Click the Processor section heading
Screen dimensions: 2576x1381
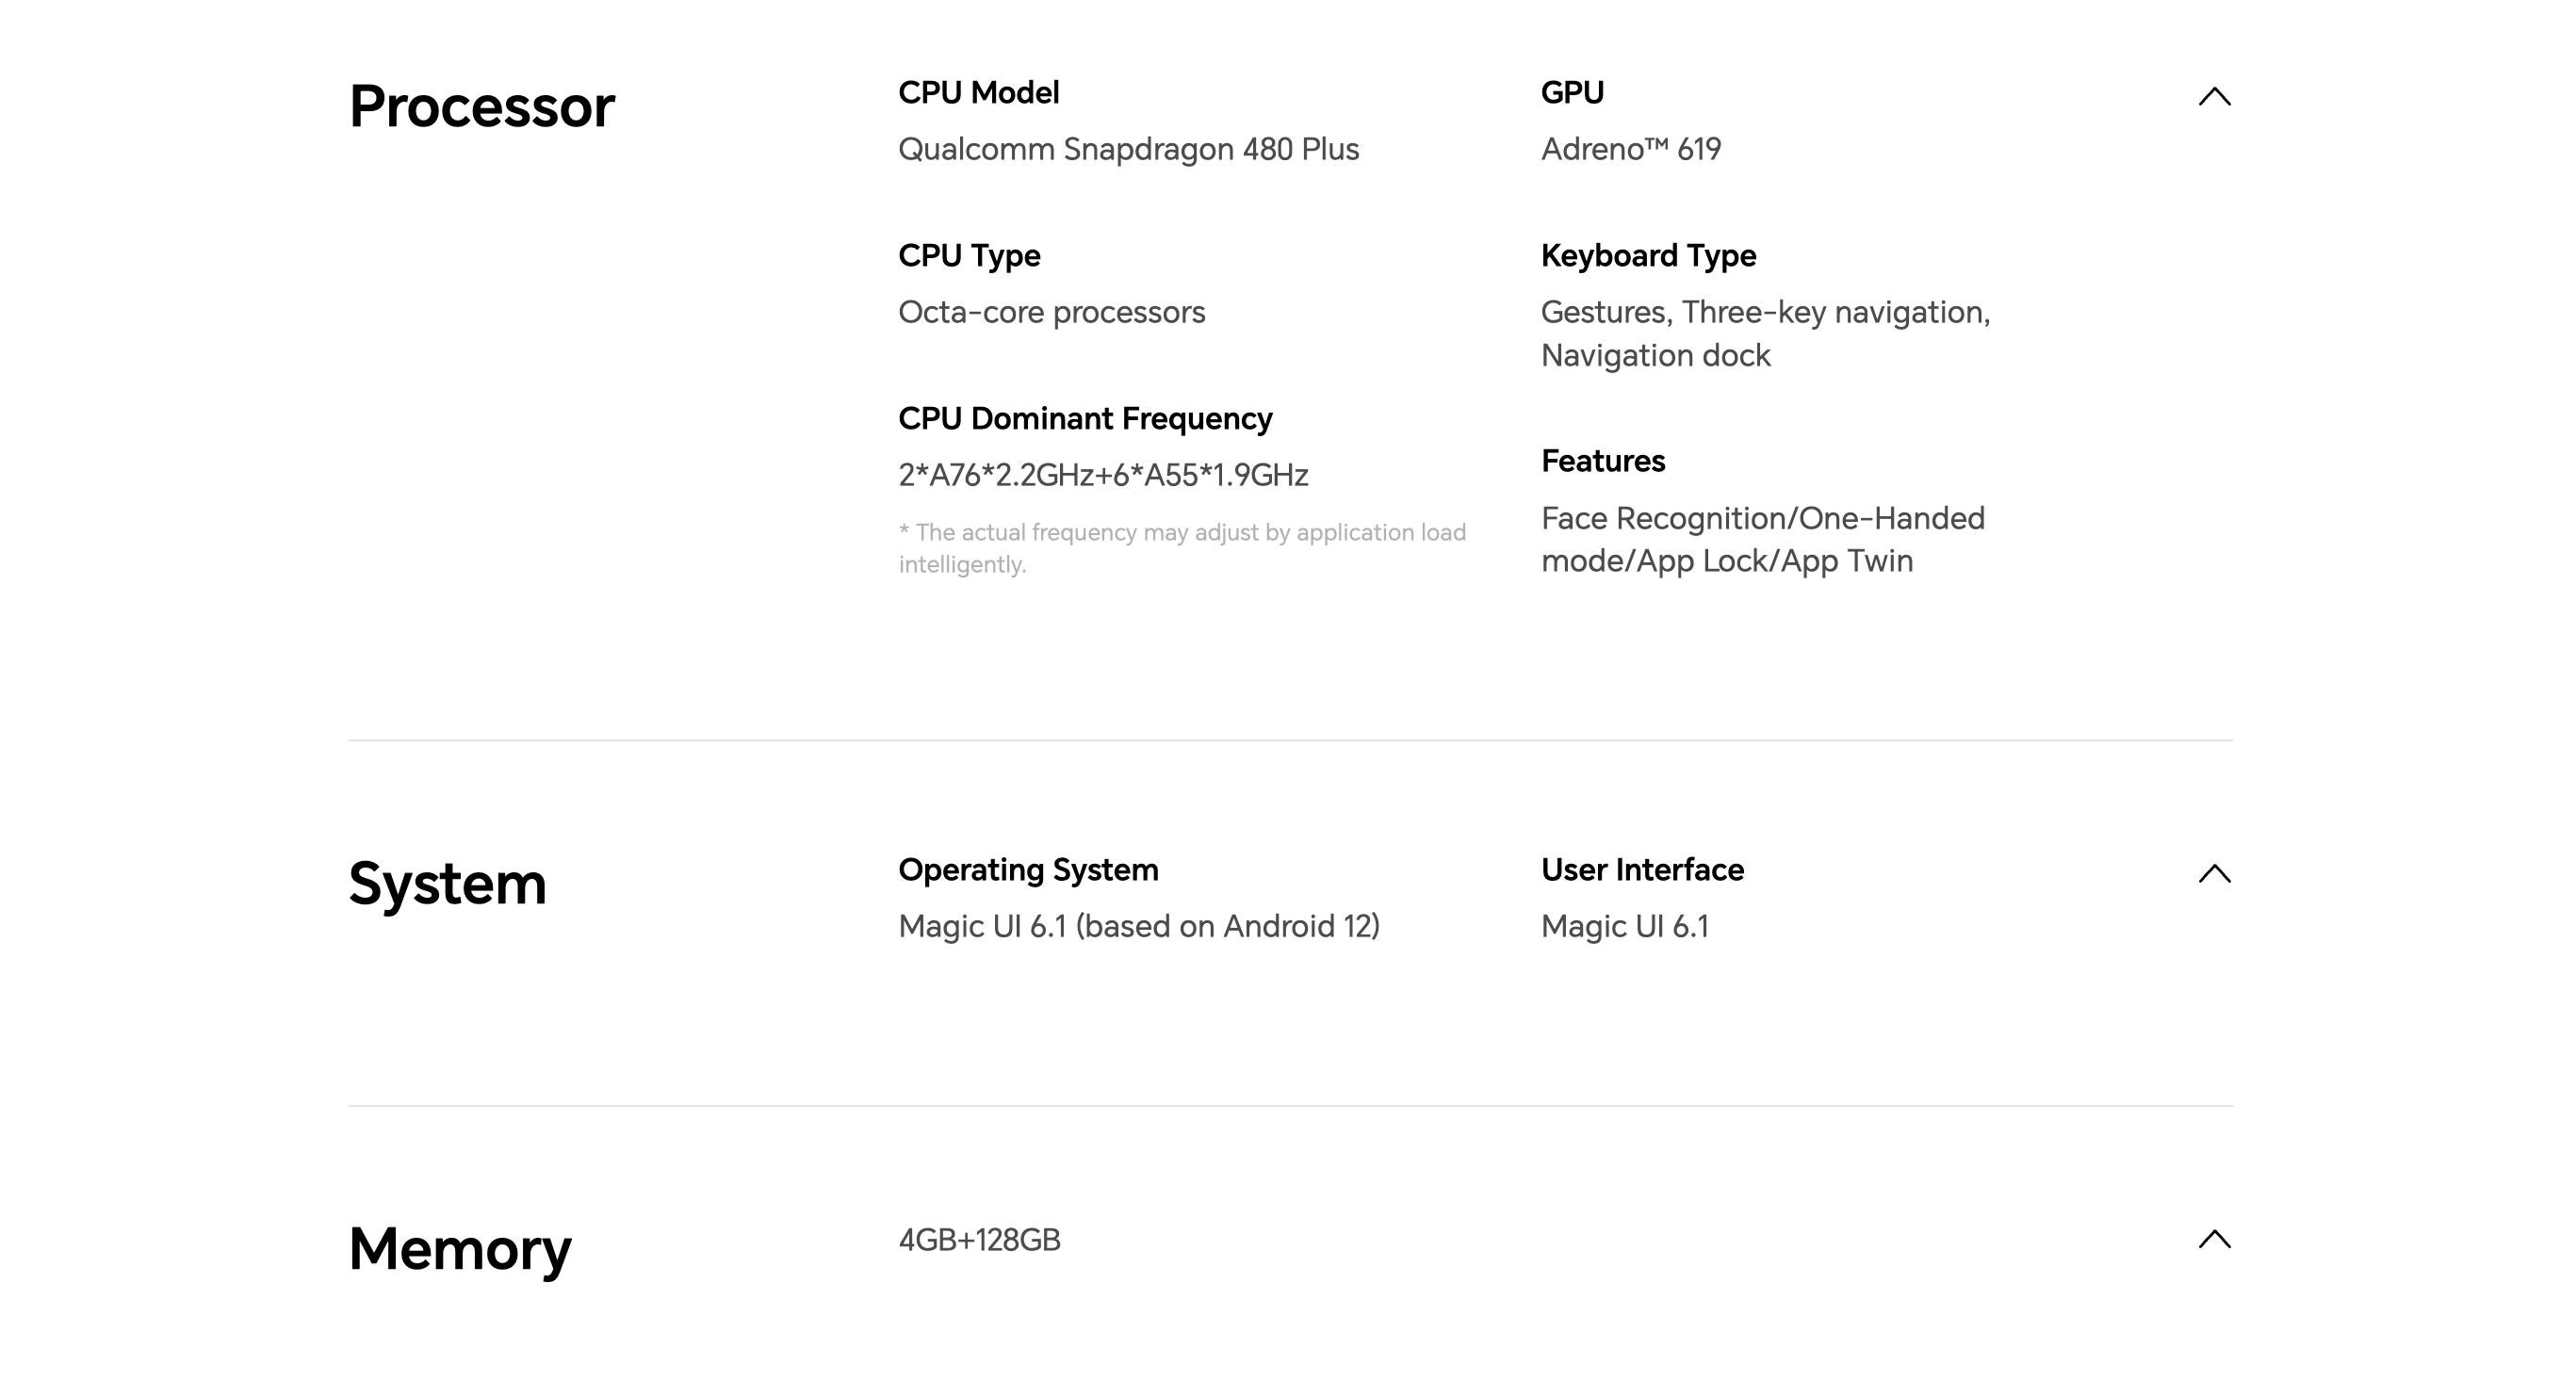(x=481, y=106)
